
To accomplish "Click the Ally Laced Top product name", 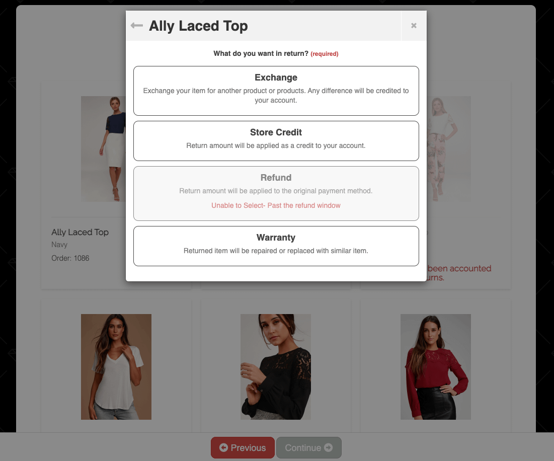I will point(80,232).
